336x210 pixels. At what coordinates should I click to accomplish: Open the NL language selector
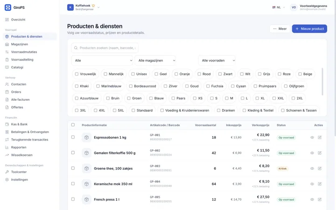click(x=279, y=7)
